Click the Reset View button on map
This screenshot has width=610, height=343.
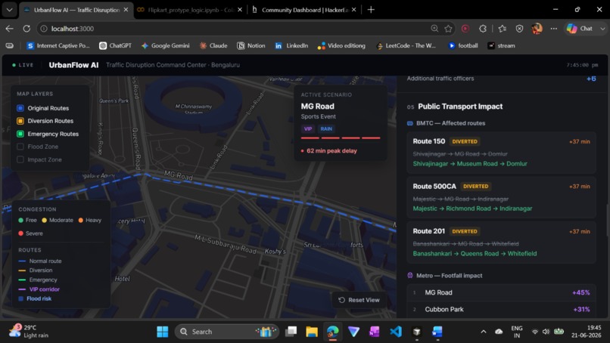359,300
